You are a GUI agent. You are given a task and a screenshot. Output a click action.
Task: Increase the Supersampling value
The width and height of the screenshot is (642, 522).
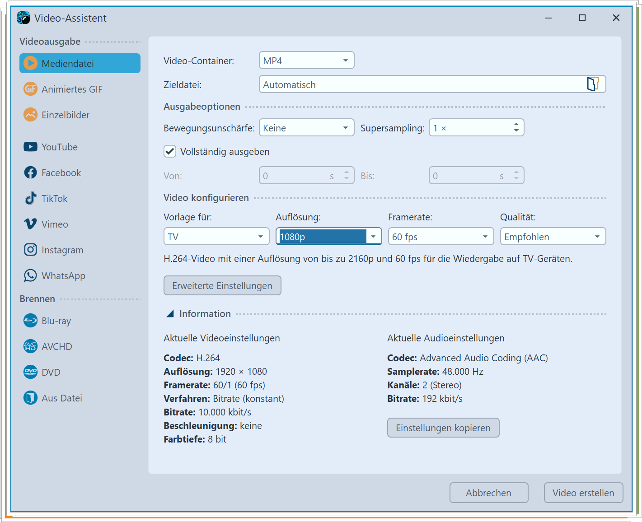tap(516, 124)
